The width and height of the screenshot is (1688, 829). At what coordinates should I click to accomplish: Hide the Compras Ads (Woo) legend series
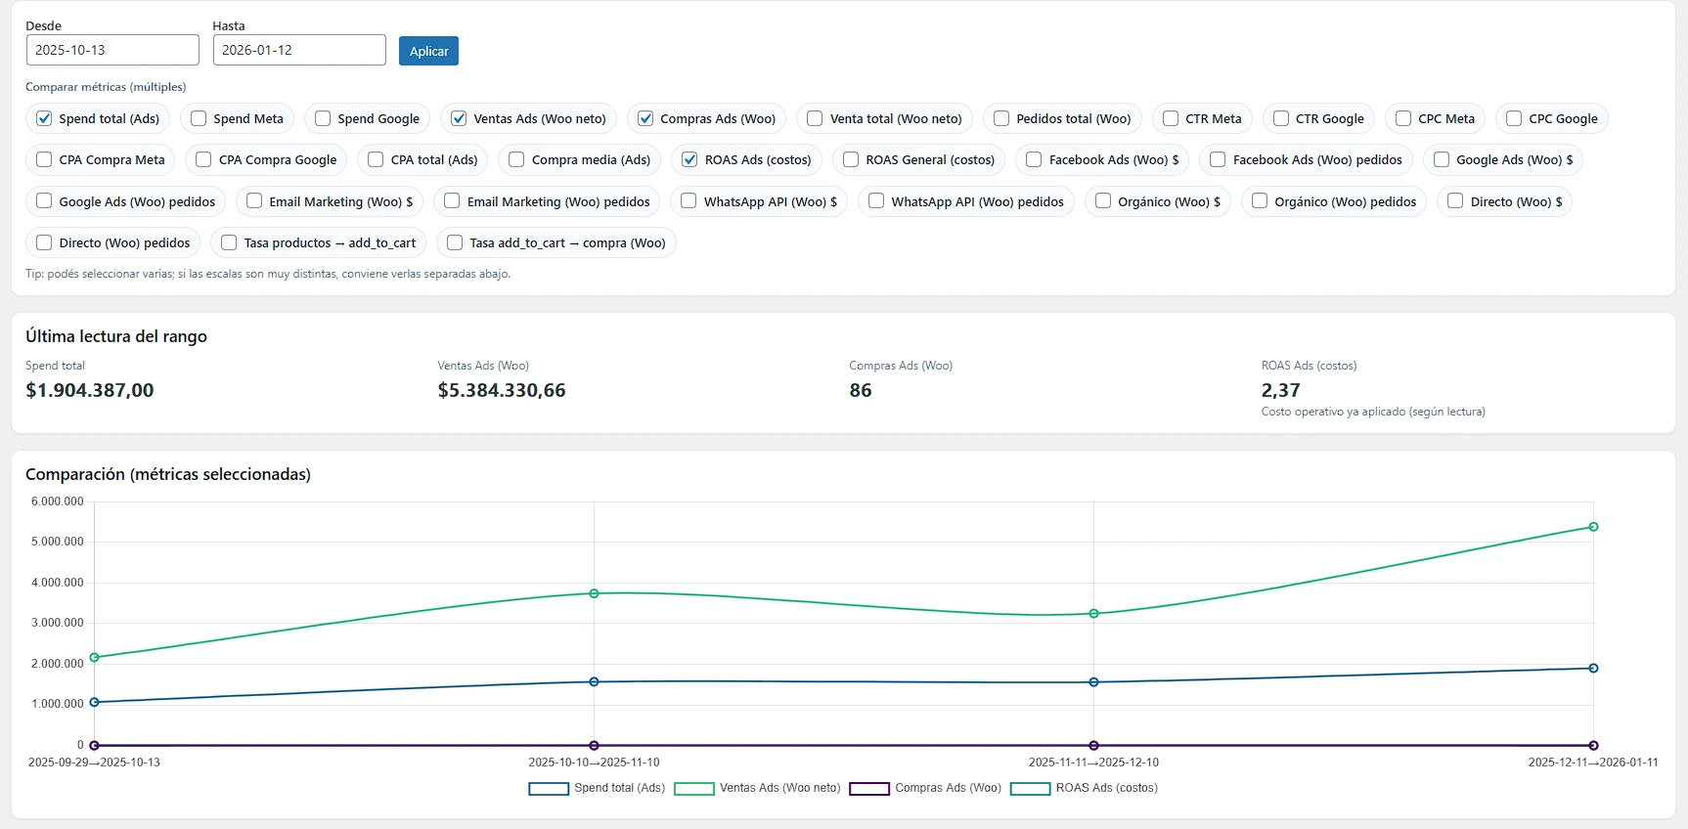tap(869, 789)
